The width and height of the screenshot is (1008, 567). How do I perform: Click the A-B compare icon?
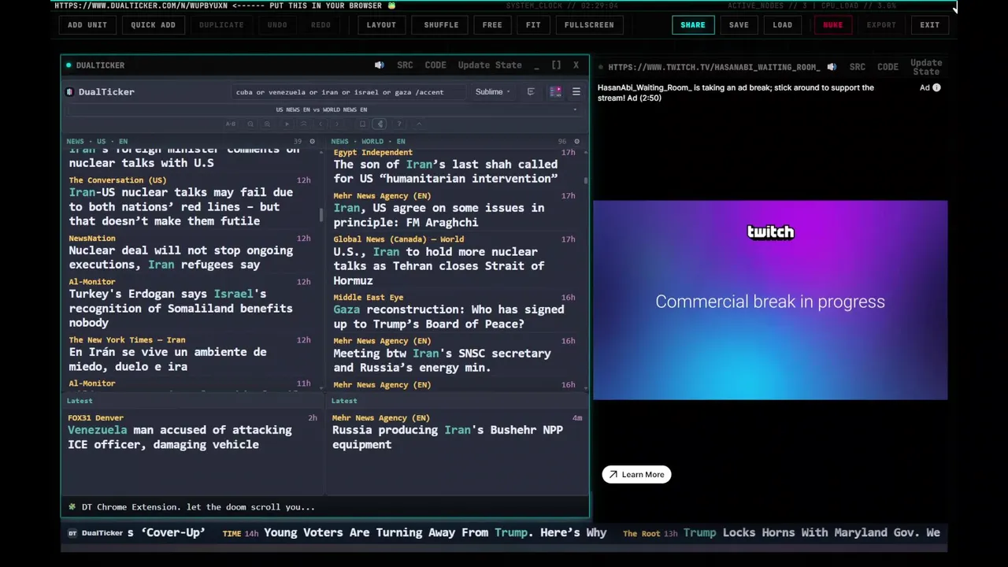[231, 124]
